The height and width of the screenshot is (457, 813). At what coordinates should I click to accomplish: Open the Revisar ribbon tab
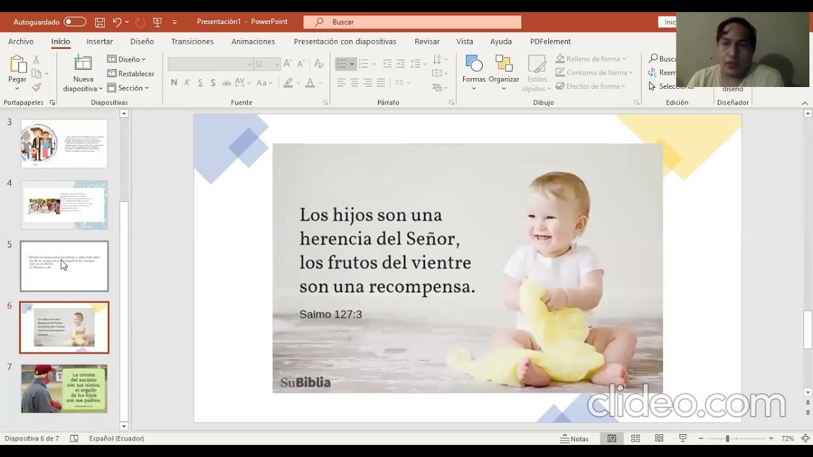[427, 41]
